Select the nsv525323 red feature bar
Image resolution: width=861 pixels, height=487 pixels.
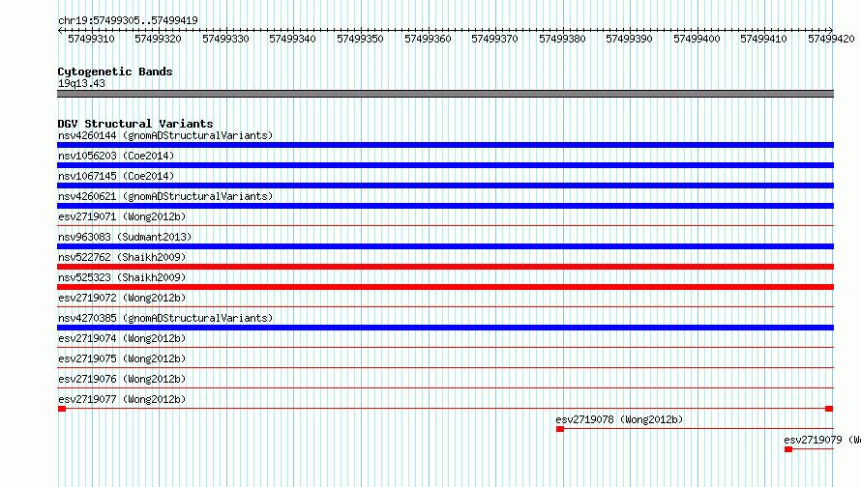pos(445,287)
